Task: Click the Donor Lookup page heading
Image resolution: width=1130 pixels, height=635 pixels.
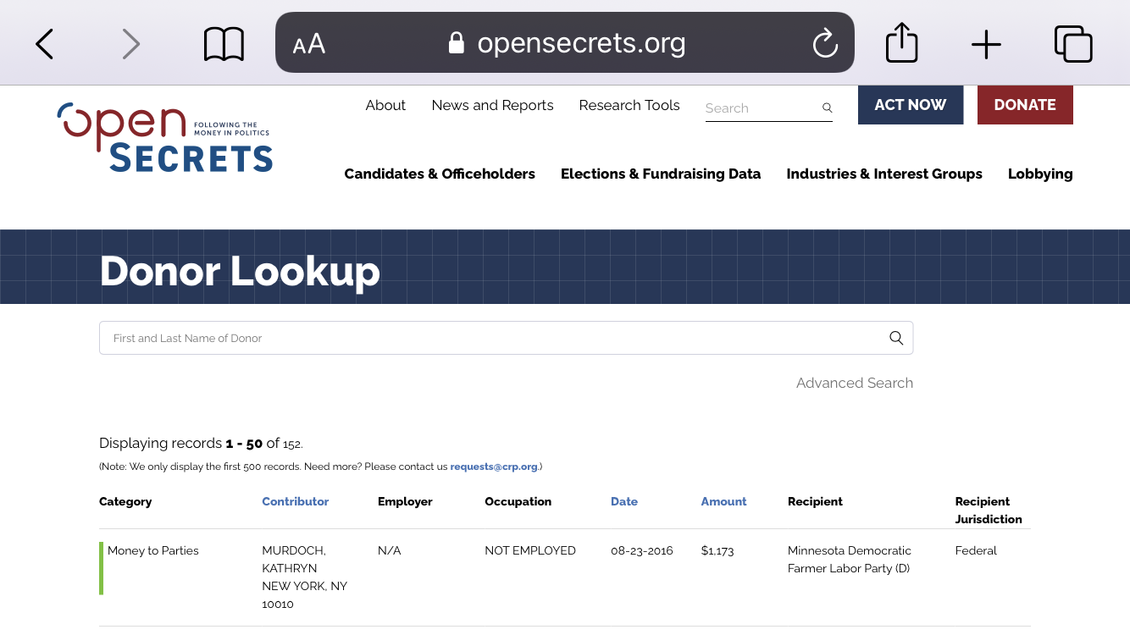Action: point(240,271)
